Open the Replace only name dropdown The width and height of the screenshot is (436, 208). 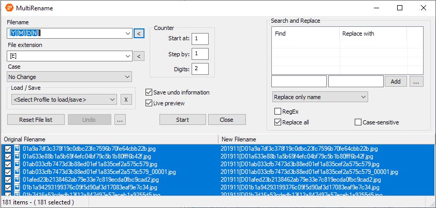319,97
